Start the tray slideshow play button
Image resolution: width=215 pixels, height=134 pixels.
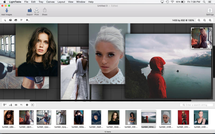click(33, 105)
